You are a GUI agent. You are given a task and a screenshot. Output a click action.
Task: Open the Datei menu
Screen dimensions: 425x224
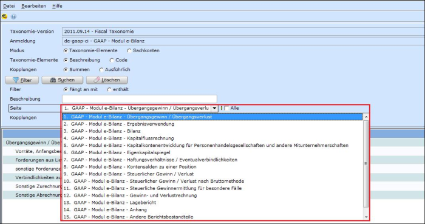(x=9, y=6)
